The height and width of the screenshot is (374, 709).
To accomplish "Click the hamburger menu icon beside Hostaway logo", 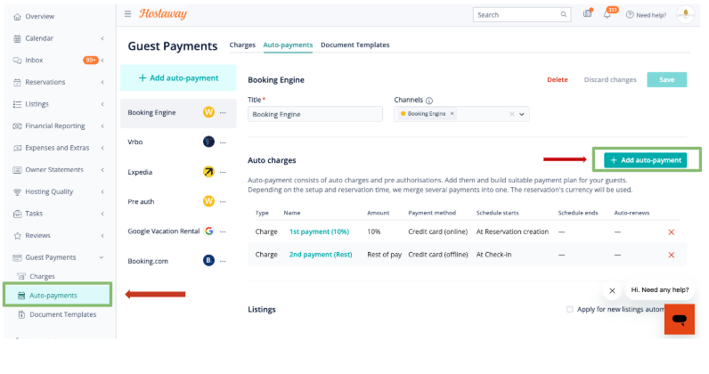I will 127,14.
